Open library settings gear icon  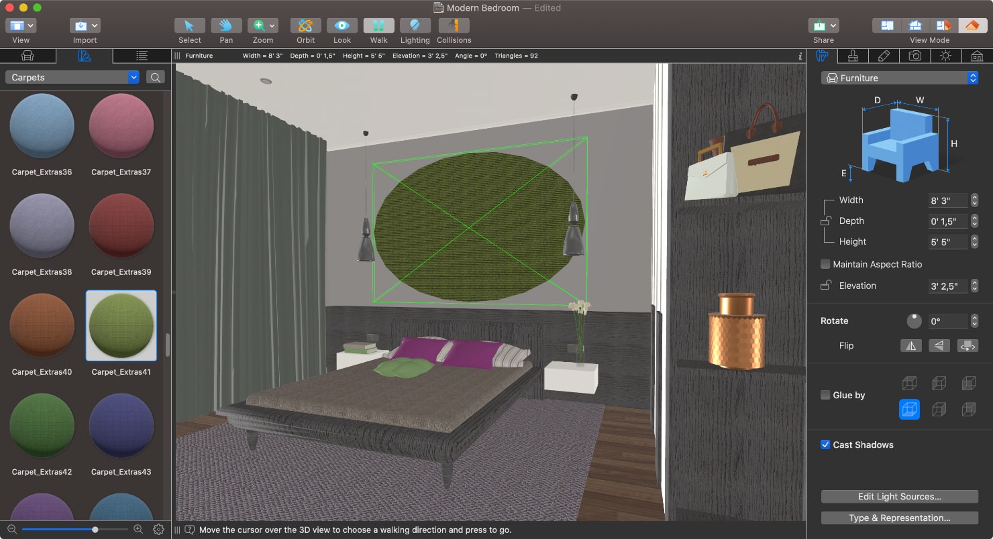point(158,529)
